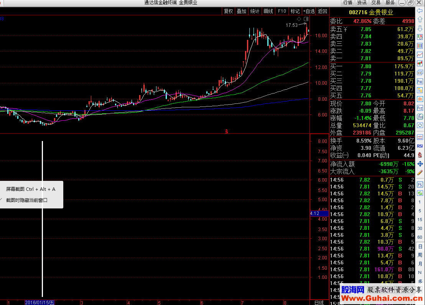Click the F10 button in chart toolbar
This screenshot has height=305, width=425.
point(282,11)
